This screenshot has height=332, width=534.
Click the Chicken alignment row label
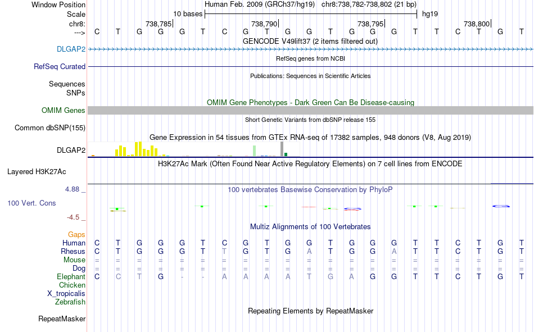(x=72, y=285)
